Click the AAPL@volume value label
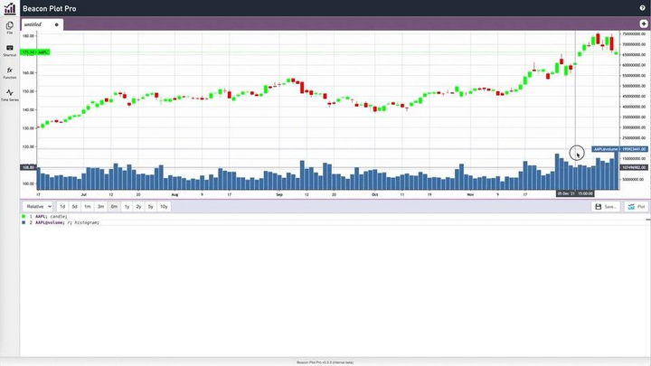This screenshot has height=366, width=651. coord(619,149)
